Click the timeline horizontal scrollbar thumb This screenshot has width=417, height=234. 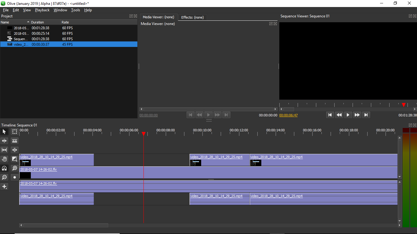pyautogui.click(x=66, y=225)
